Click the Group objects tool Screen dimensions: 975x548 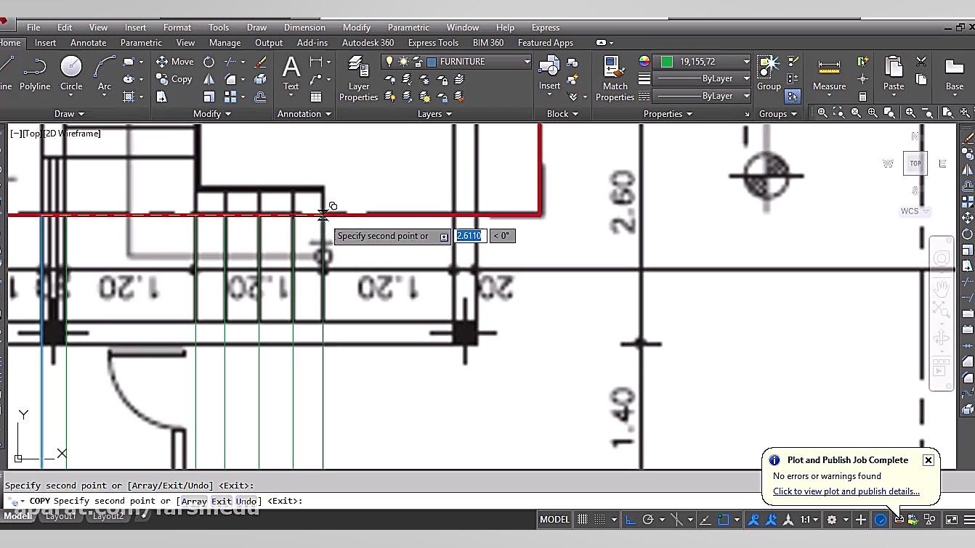coord(769,73)
